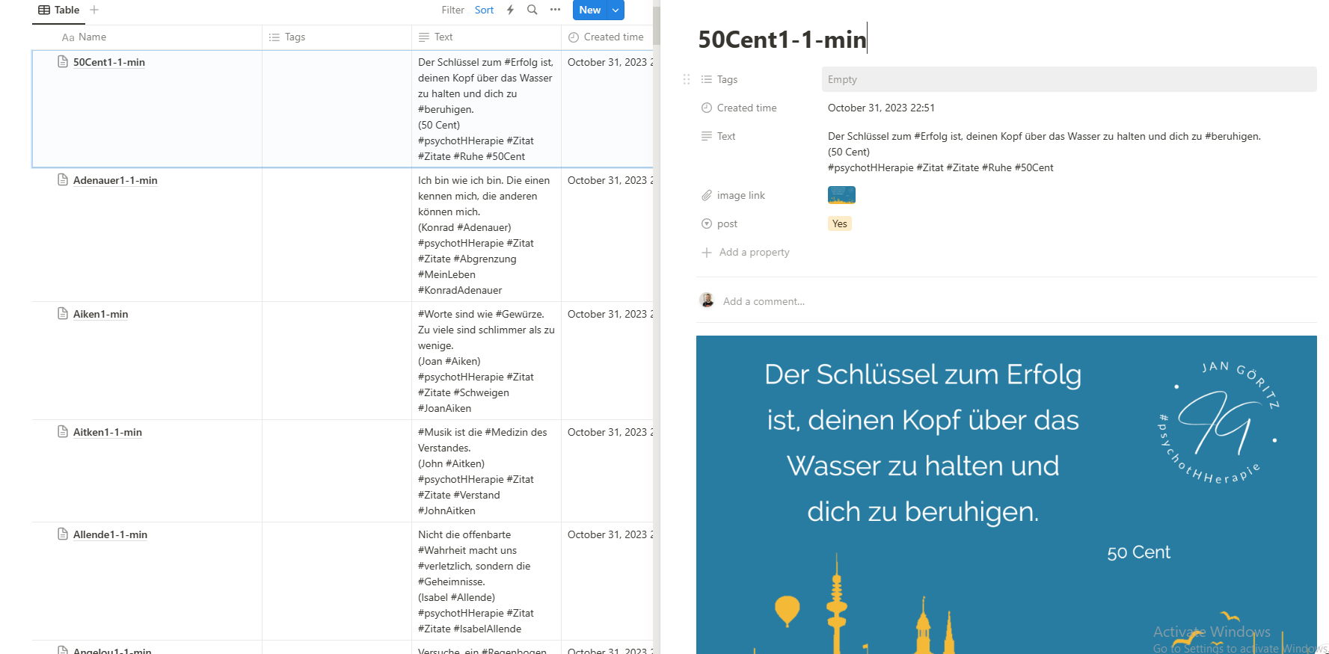
Task: Click the page icon beside Aitken1-1-min
Action: pos(63,431)
